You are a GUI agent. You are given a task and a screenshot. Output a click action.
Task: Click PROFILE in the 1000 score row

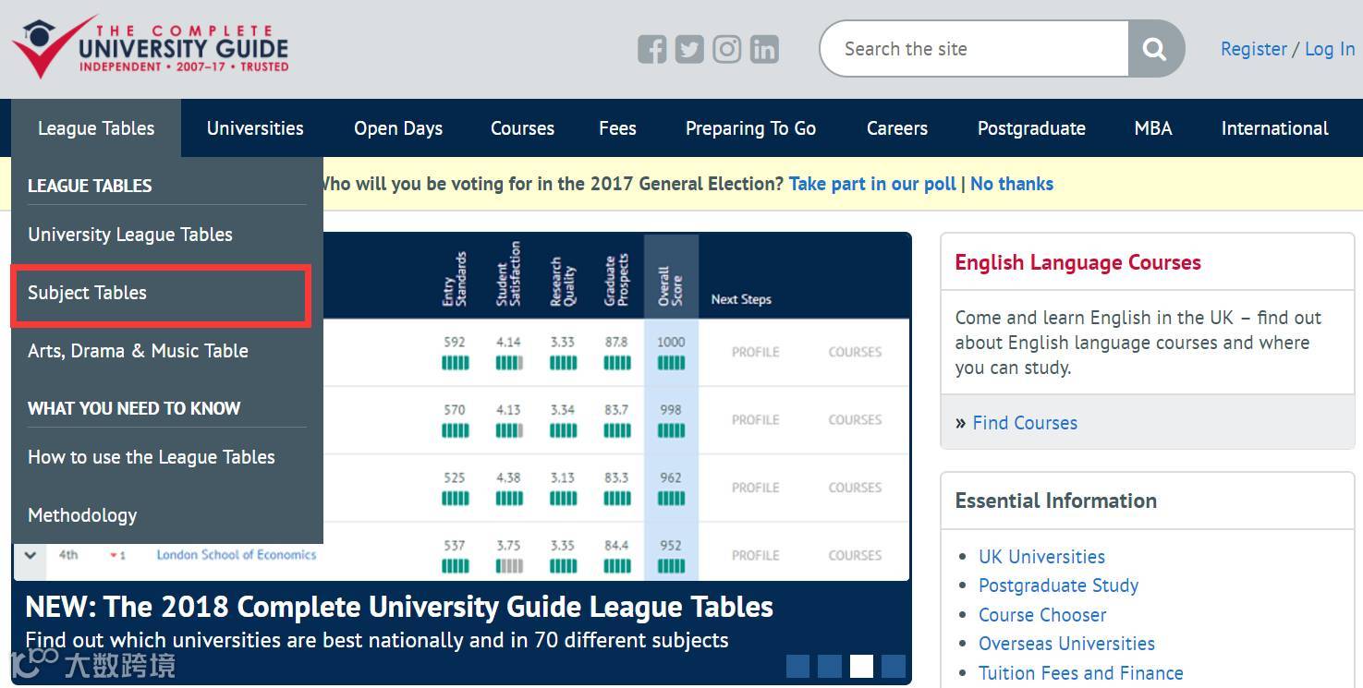(x=756, y=352)
